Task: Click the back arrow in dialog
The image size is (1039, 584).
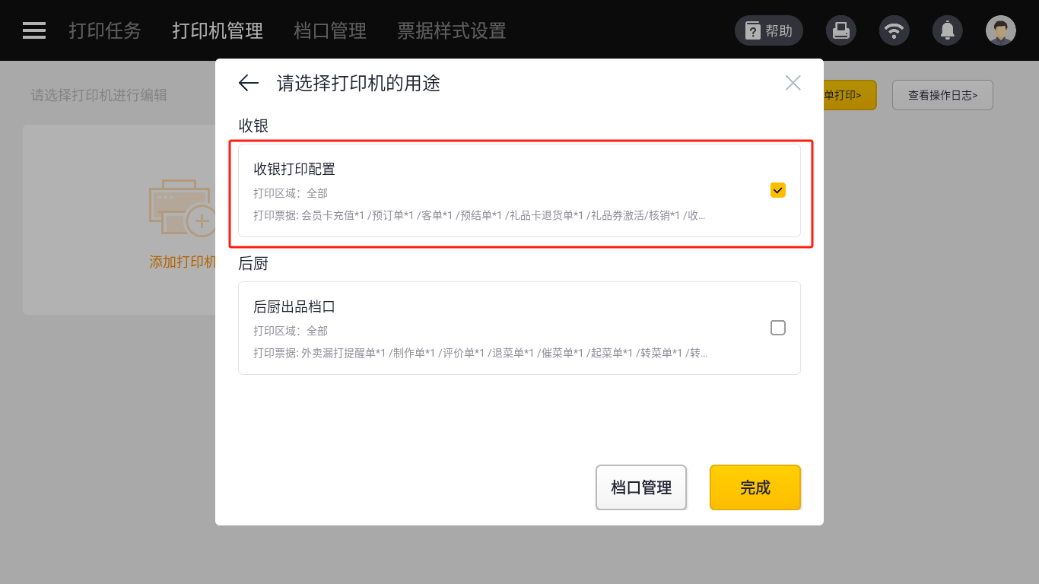Action: pyautogui.click(x=249, y=83)
